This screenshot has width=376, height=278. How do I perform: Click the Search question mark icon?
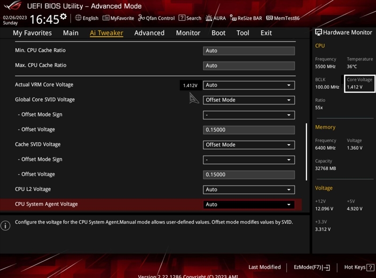[x=182, y=18]
